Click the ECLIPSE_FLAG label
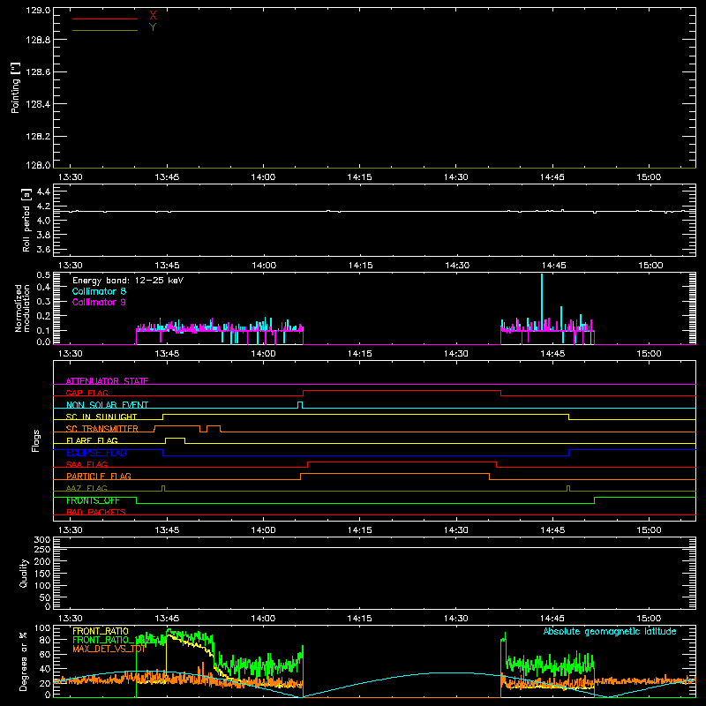Viewport: 706px width, 706px height. (96, 453)
